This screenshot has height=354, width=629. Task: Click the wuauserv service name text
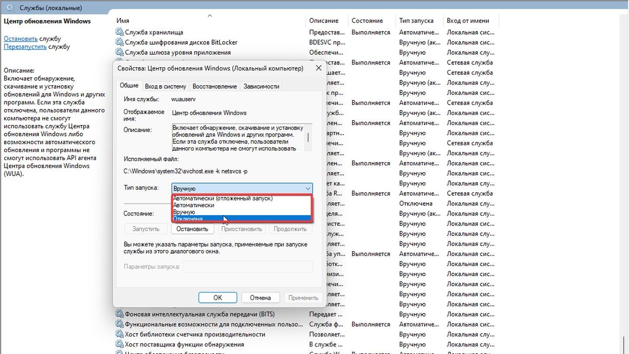click(x=183, y=99)
